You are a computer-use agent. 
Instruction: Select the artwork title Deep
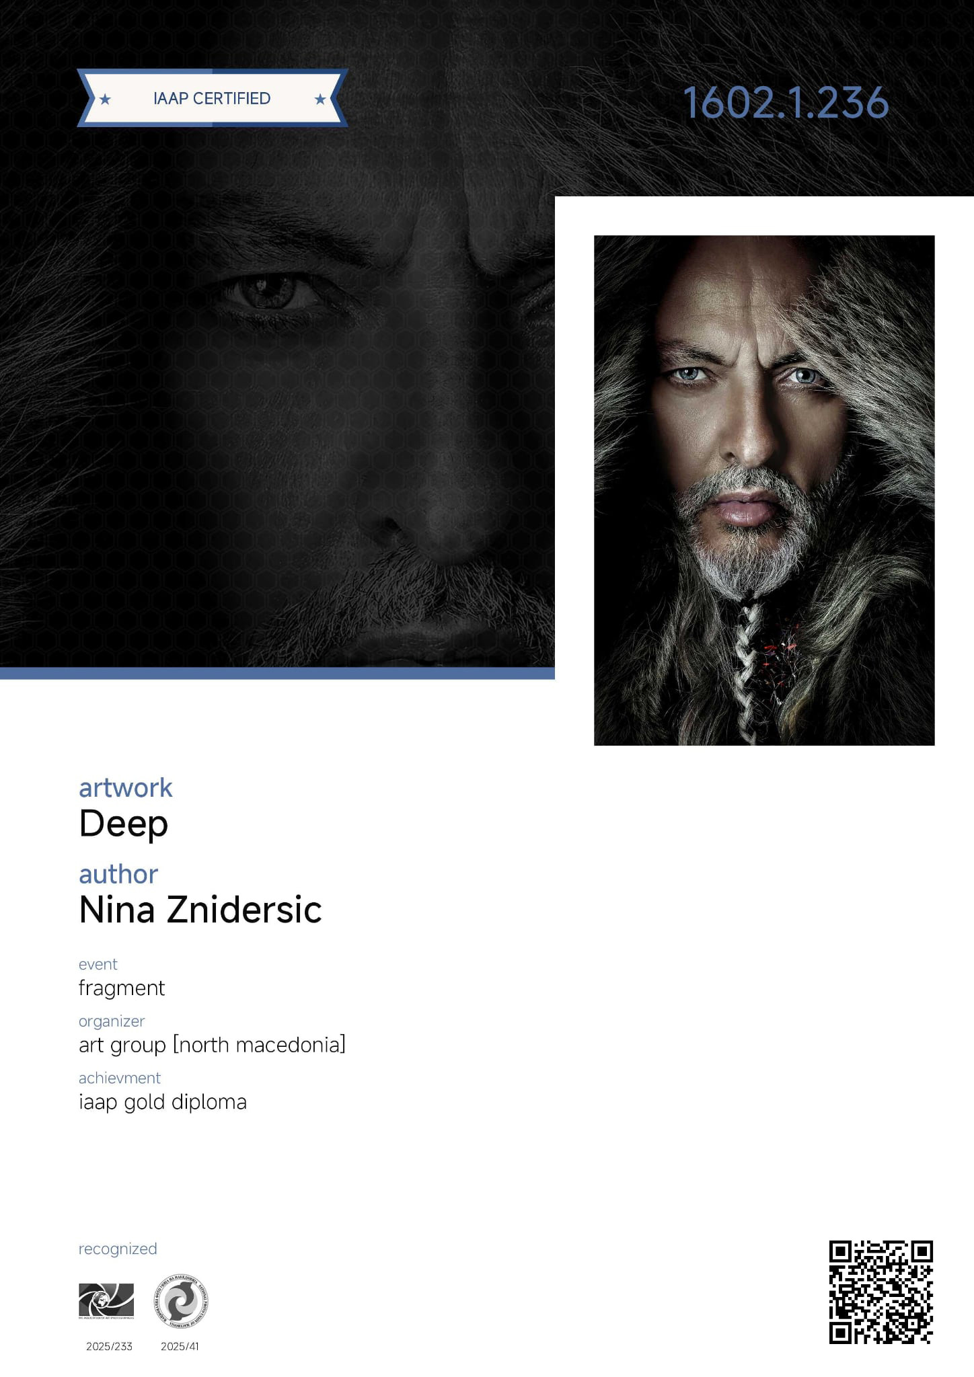click(x=123, y=824)
